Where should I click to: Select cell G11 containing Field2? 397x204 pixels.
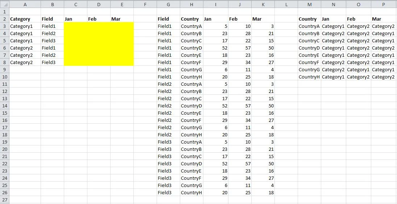[x=168, y=84]
